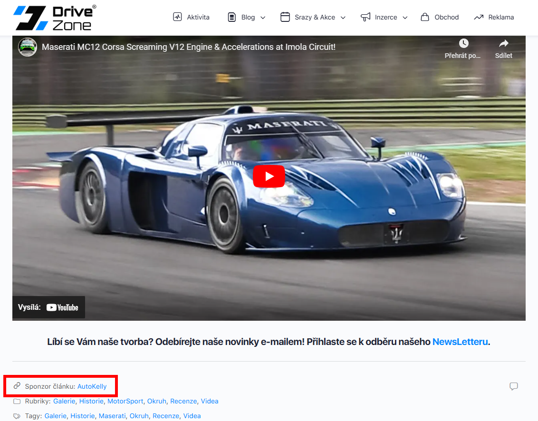Open the Aktivita menu item

pyautogui.click(x=198, y=17)
